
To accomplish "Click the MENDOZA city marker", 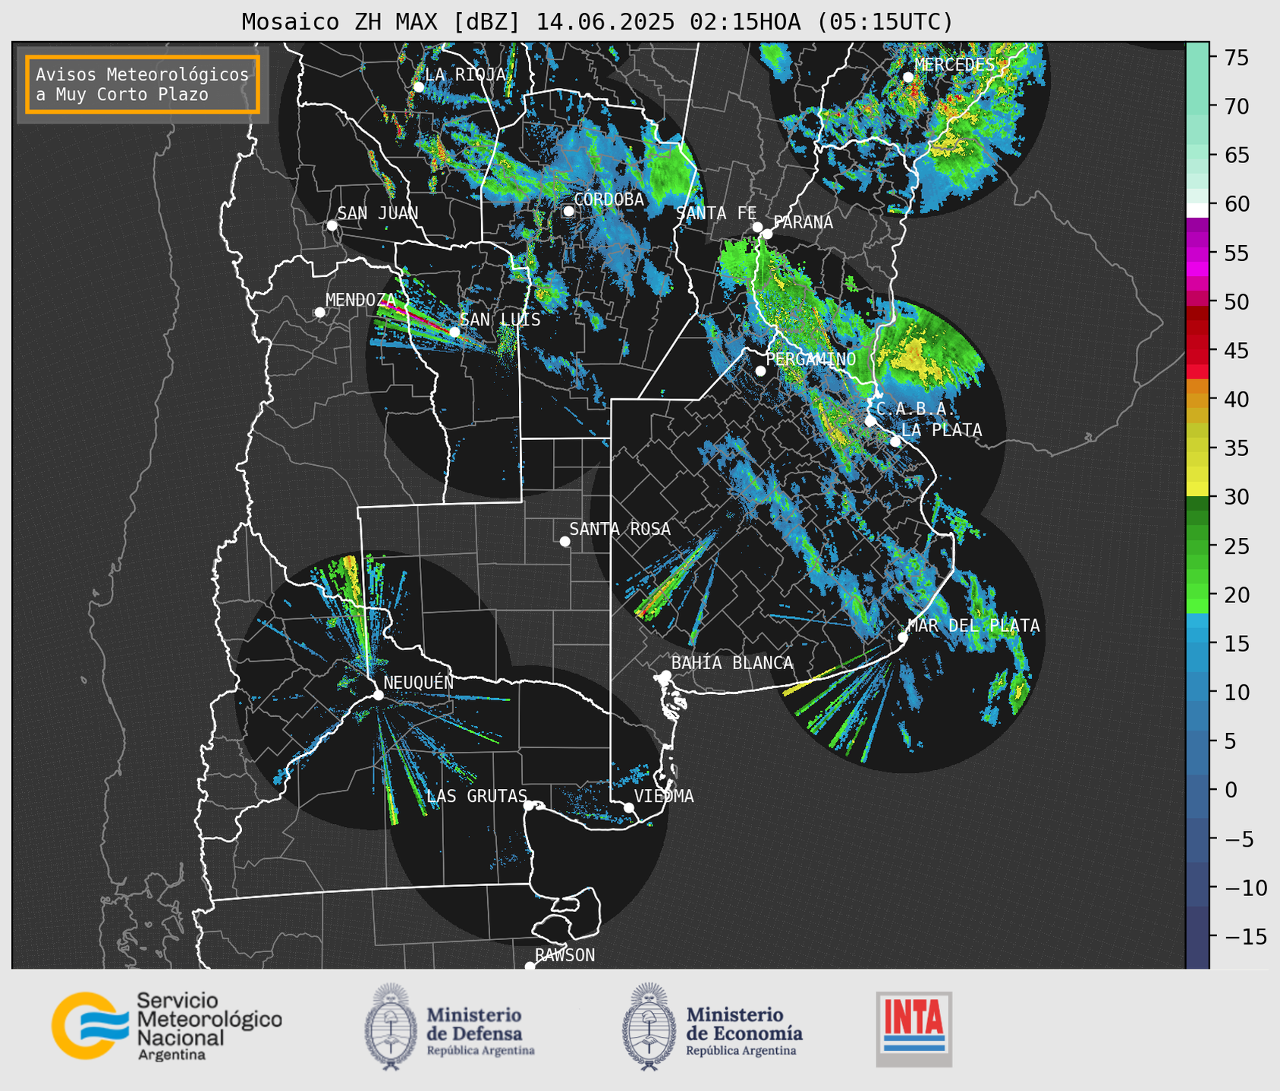I will pyautogui.click(x=319, y=313).
